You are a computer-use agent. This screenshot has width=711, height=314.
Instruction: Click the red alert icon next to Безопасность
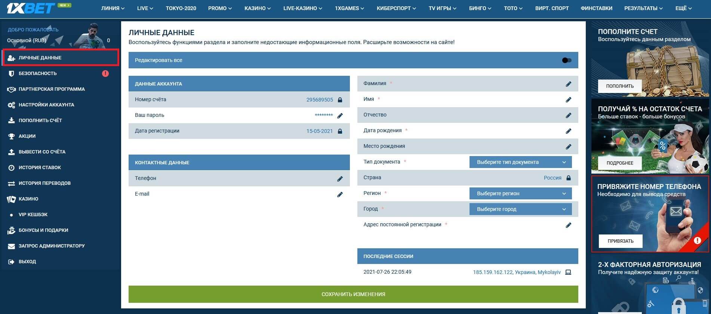(x=105, y=74)
